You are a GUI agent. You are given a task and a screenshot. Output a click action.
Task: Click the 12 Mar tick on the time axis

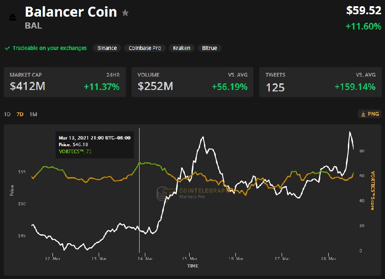click(52, 259)
